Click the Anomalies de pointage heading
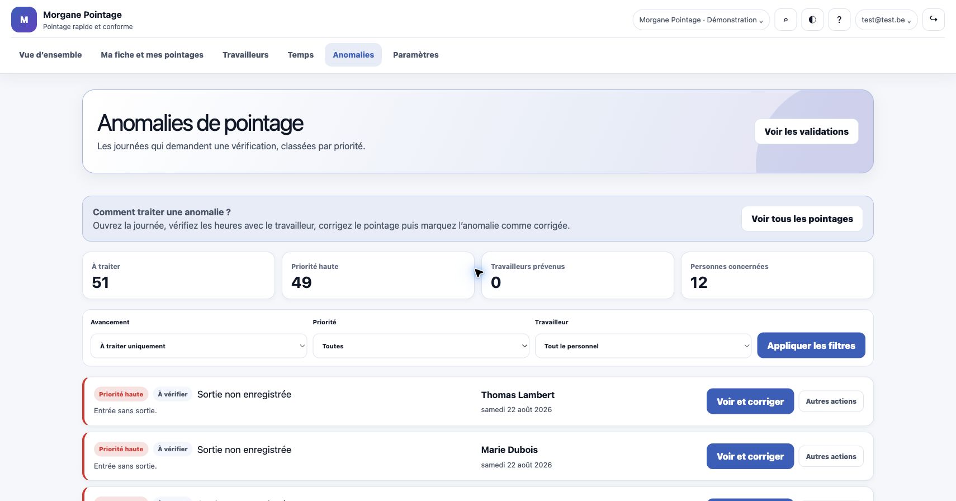 pyautogui.click(x=200, y=123)
